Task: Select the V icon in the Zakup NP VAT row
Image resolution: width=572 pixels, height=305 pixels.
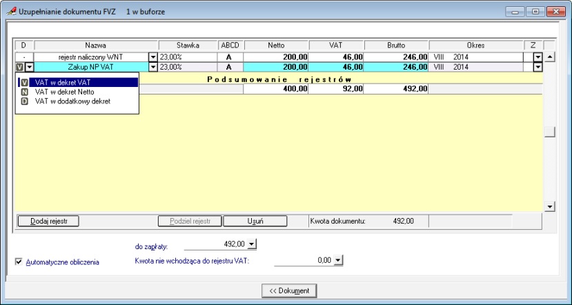Action: (x=19, y=67)
